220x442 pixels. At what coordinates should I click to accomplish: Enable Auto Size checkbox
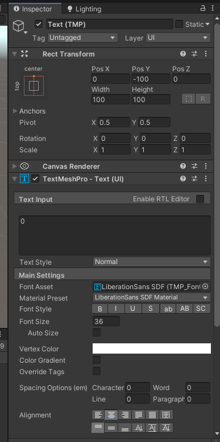(x=97, y=332)
